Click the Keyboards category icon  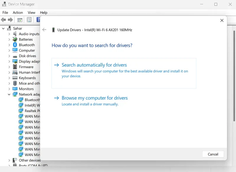(x=15, y=78)
